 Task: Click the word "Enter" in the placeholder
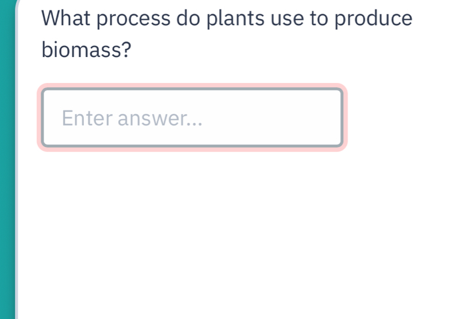(87, 119)
